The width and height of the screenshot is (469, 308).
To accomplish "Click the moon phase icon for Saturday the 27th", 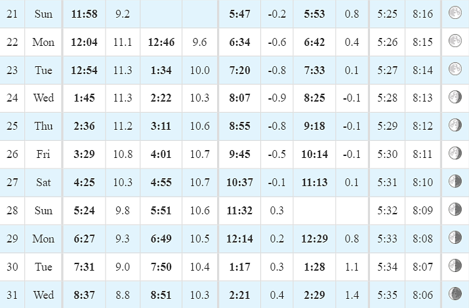I will [455, 182].
